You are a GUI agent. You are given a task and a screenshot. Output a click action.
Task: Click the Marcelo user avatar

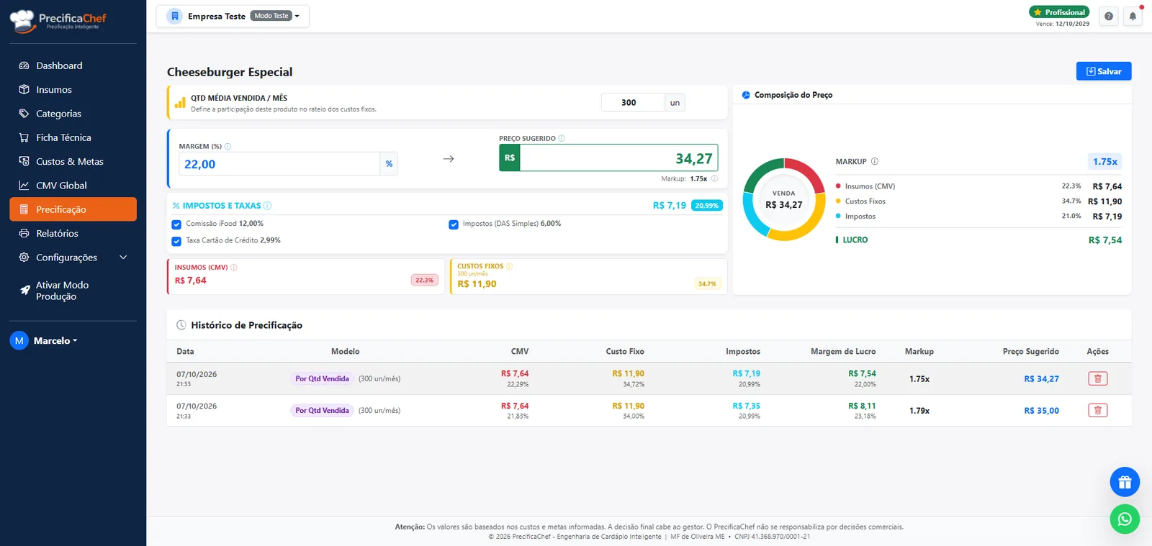19,340
